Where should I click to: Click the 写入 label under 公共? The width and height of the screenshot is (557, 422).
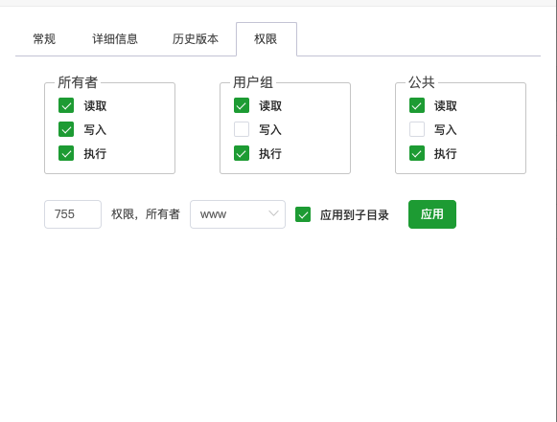pyautogui.click(x=446, y=130)
